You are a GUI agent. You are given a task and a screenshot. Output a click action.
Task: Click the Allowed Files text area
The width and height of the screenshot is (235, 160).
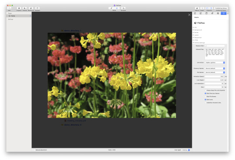[215, 54]
